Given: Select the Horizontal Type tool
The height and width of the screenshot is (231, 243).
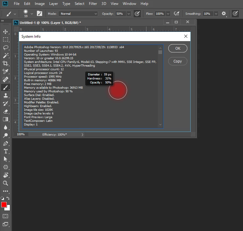Looking at the screenshot, I should click(6, 151).
